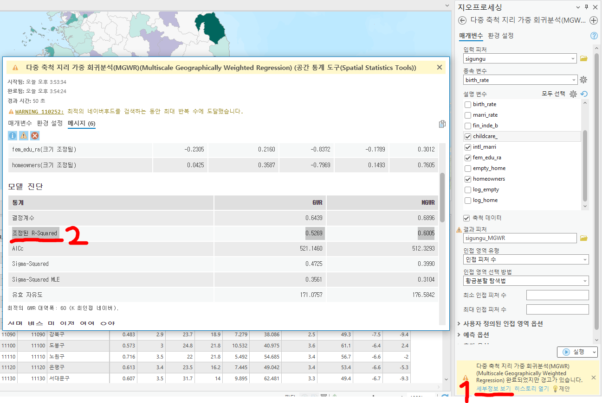Close the MGWR details popup window
The width and height of the screenshot is (602, 403).
click(x=440, y=67)
